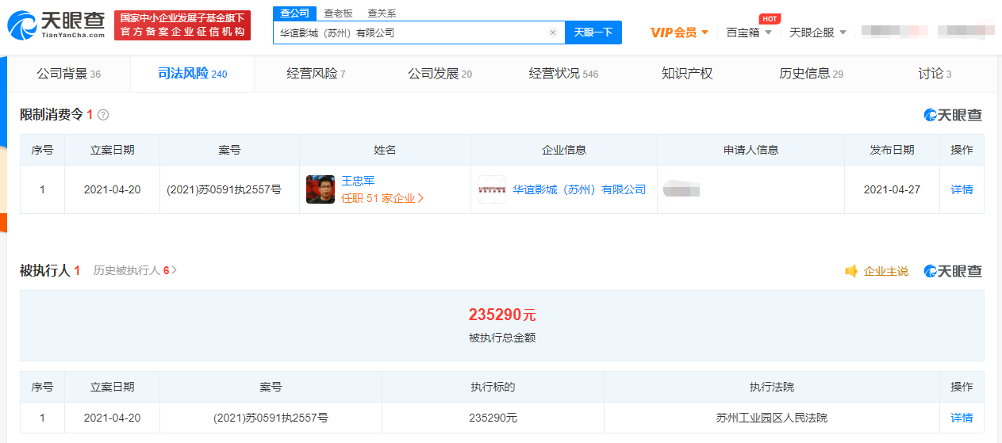Open 华谊影城（苏州）有限公司 company link
Screen dimensions: 1002x443
point(579,189)
